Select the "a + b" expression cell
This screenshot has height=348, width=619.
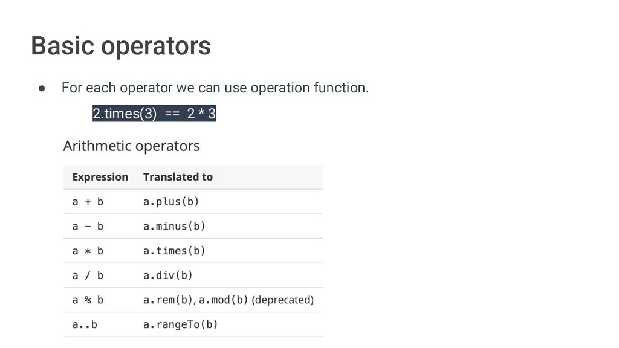pyautogui.click(x=88, y=202)
